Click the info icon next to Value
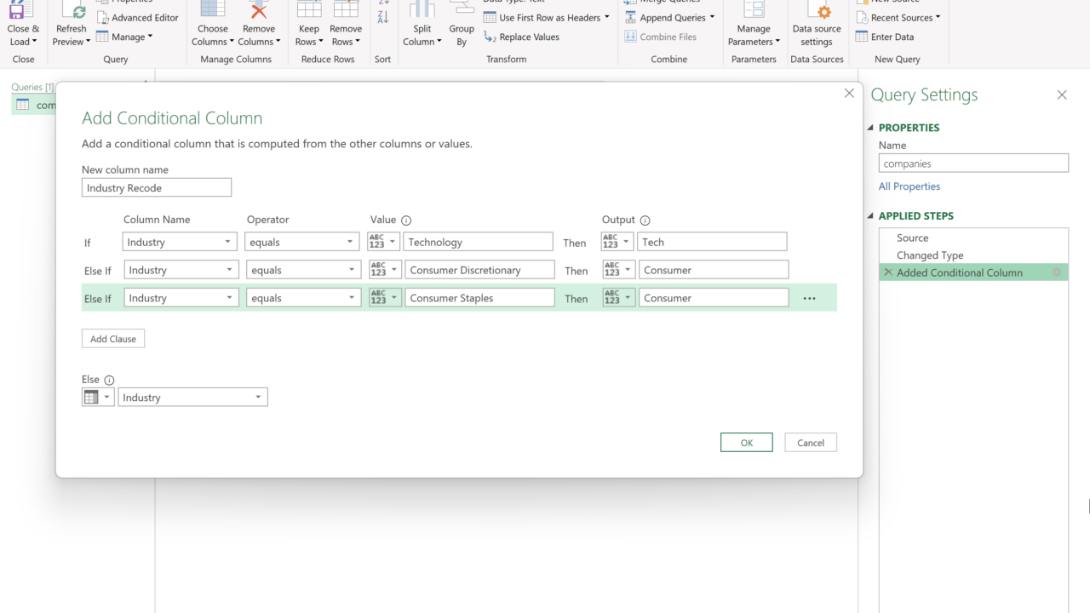1090x613 pixels. [x=406, y=221]
